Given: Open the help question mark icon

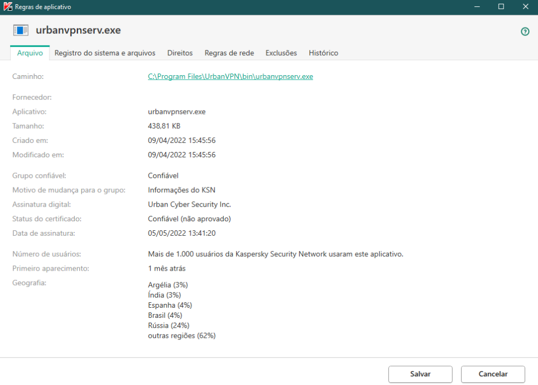Looking at the screenshot, I should point(525,32).
